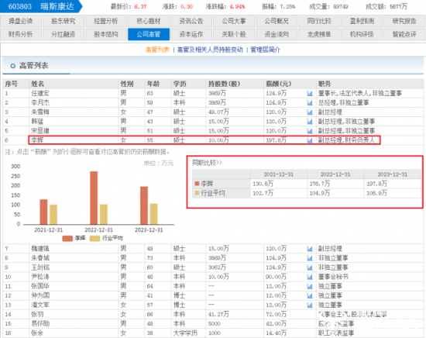
Task: Open salary history chart icon for 朱雪梅
Action: pyautogui.click(x=310, y=112)
